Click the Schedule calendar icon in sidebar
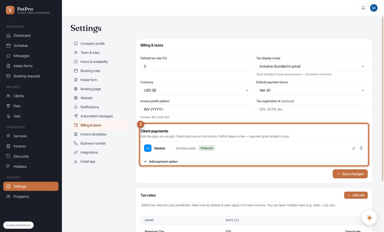The height and width of the screenshot is (232, 384). [x=9, y=46]
